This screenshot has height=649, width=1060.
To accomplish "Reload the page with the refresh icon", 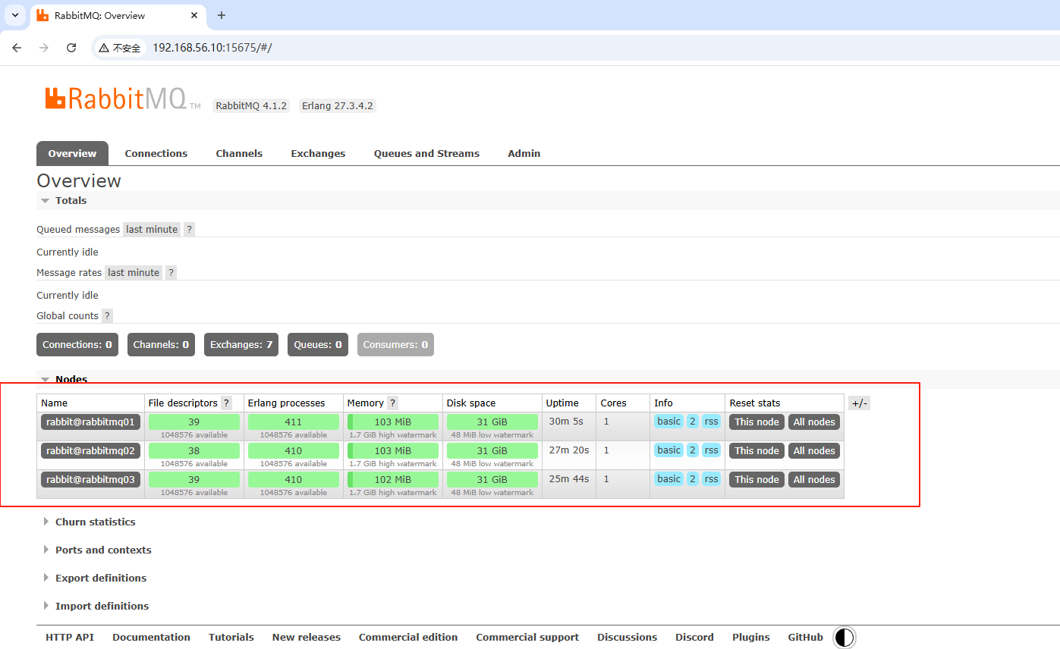I will tap(71, 48).
